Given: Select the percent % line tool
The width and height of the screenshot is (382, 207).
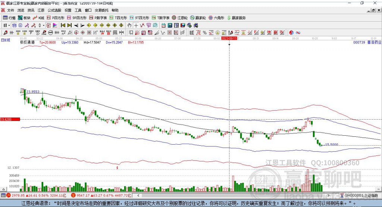Looking at the screenshot, I should click(x=205, y=33).
